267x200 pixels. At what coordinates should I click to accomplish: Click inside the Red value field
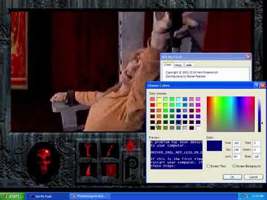256,143
